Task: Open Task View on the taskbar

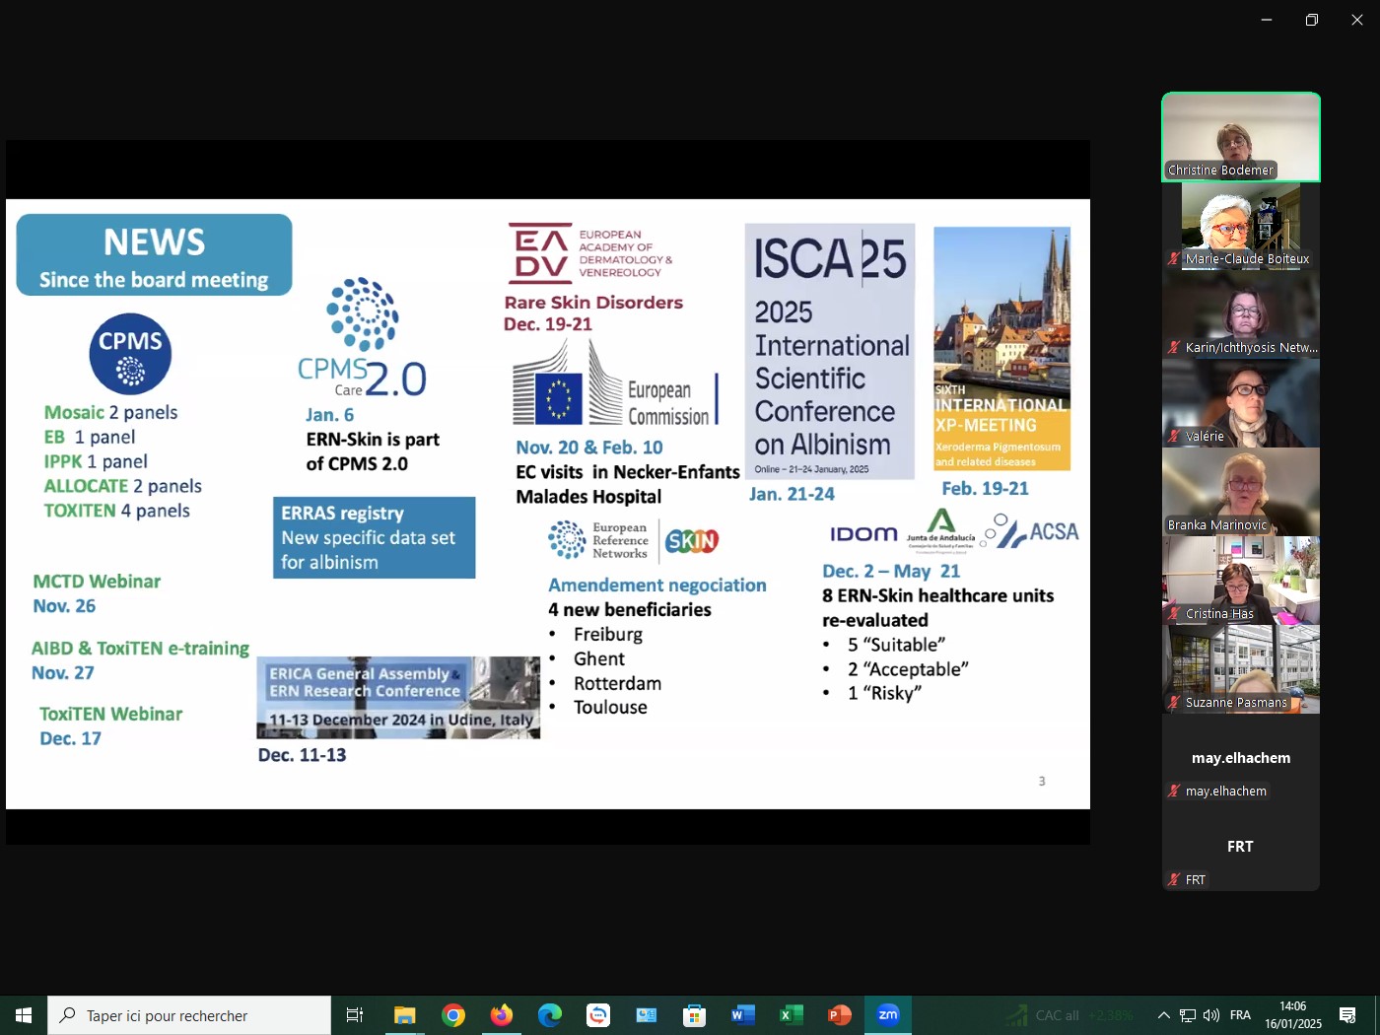Action: point(355,1015)
